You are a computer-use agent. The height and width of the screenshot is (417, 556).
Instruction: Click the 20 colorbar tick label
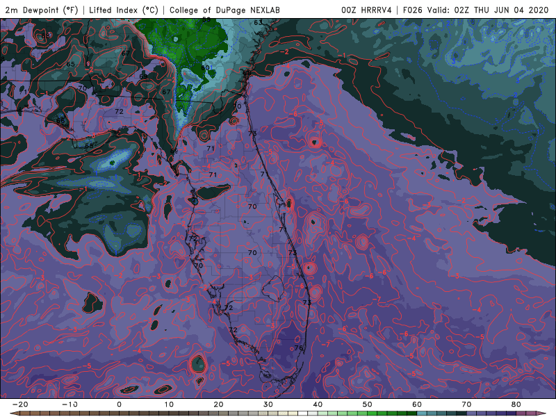click(218, 404)
